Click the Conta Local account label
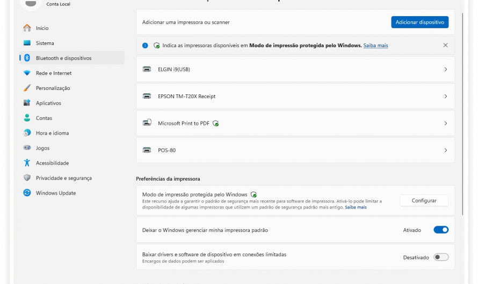478x284 pixels. pos(58,4)
